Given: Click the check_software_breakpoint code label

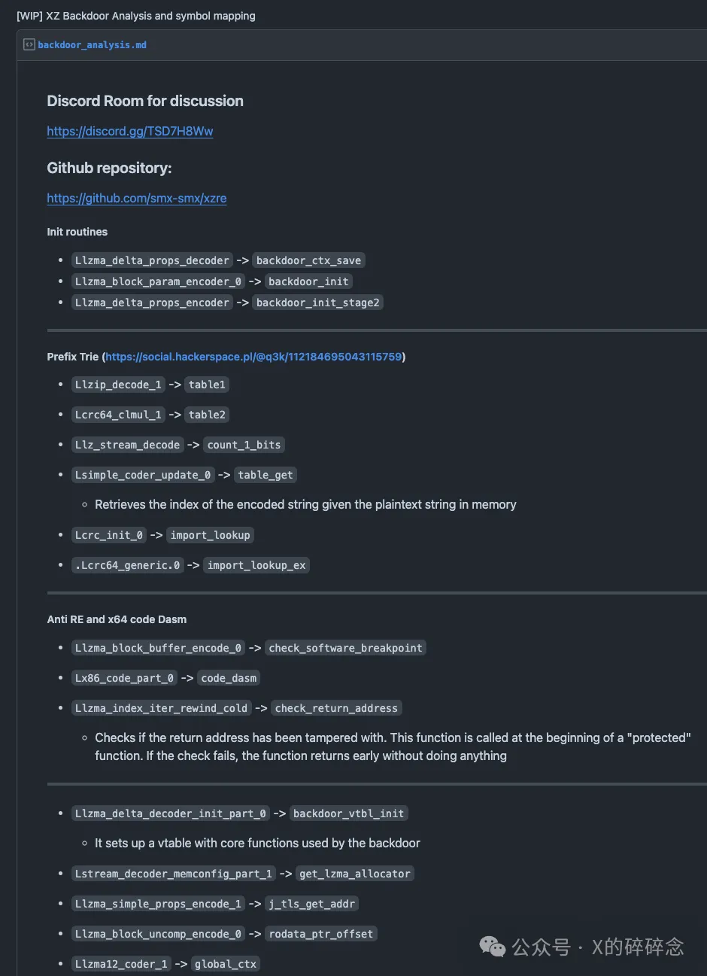Looking at the screenshot, I should [345, 648].
